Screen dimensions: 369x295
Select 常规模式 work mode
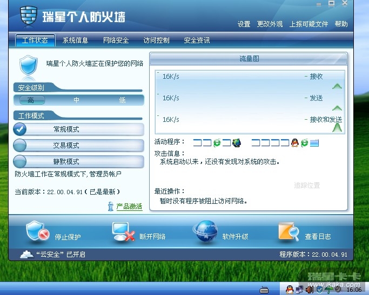pos(78,129)
